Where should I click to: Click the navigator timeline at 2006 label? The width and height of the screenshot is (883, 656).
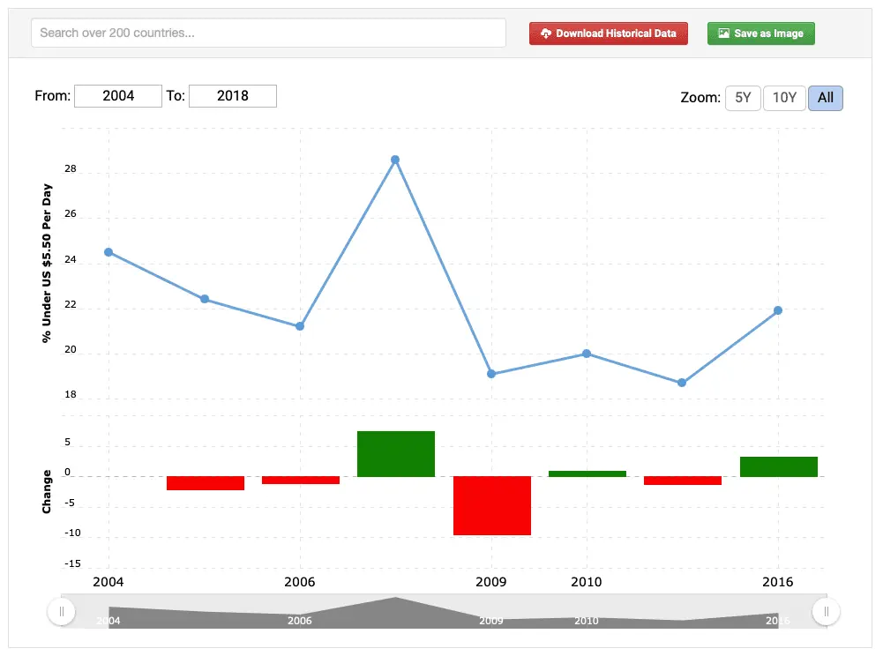(300, 621)
